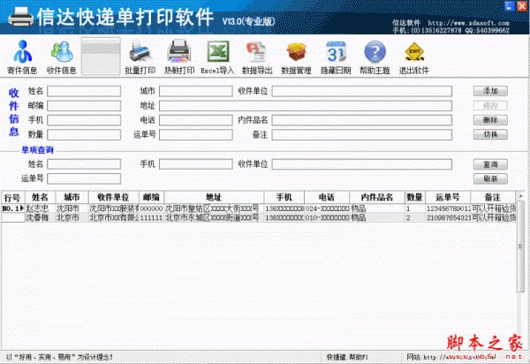Open the 寄件信息 sender info icon
Image resolution: width=530 pixels, height=364 pixels.
pyautogui.click(x=22, y=57)
